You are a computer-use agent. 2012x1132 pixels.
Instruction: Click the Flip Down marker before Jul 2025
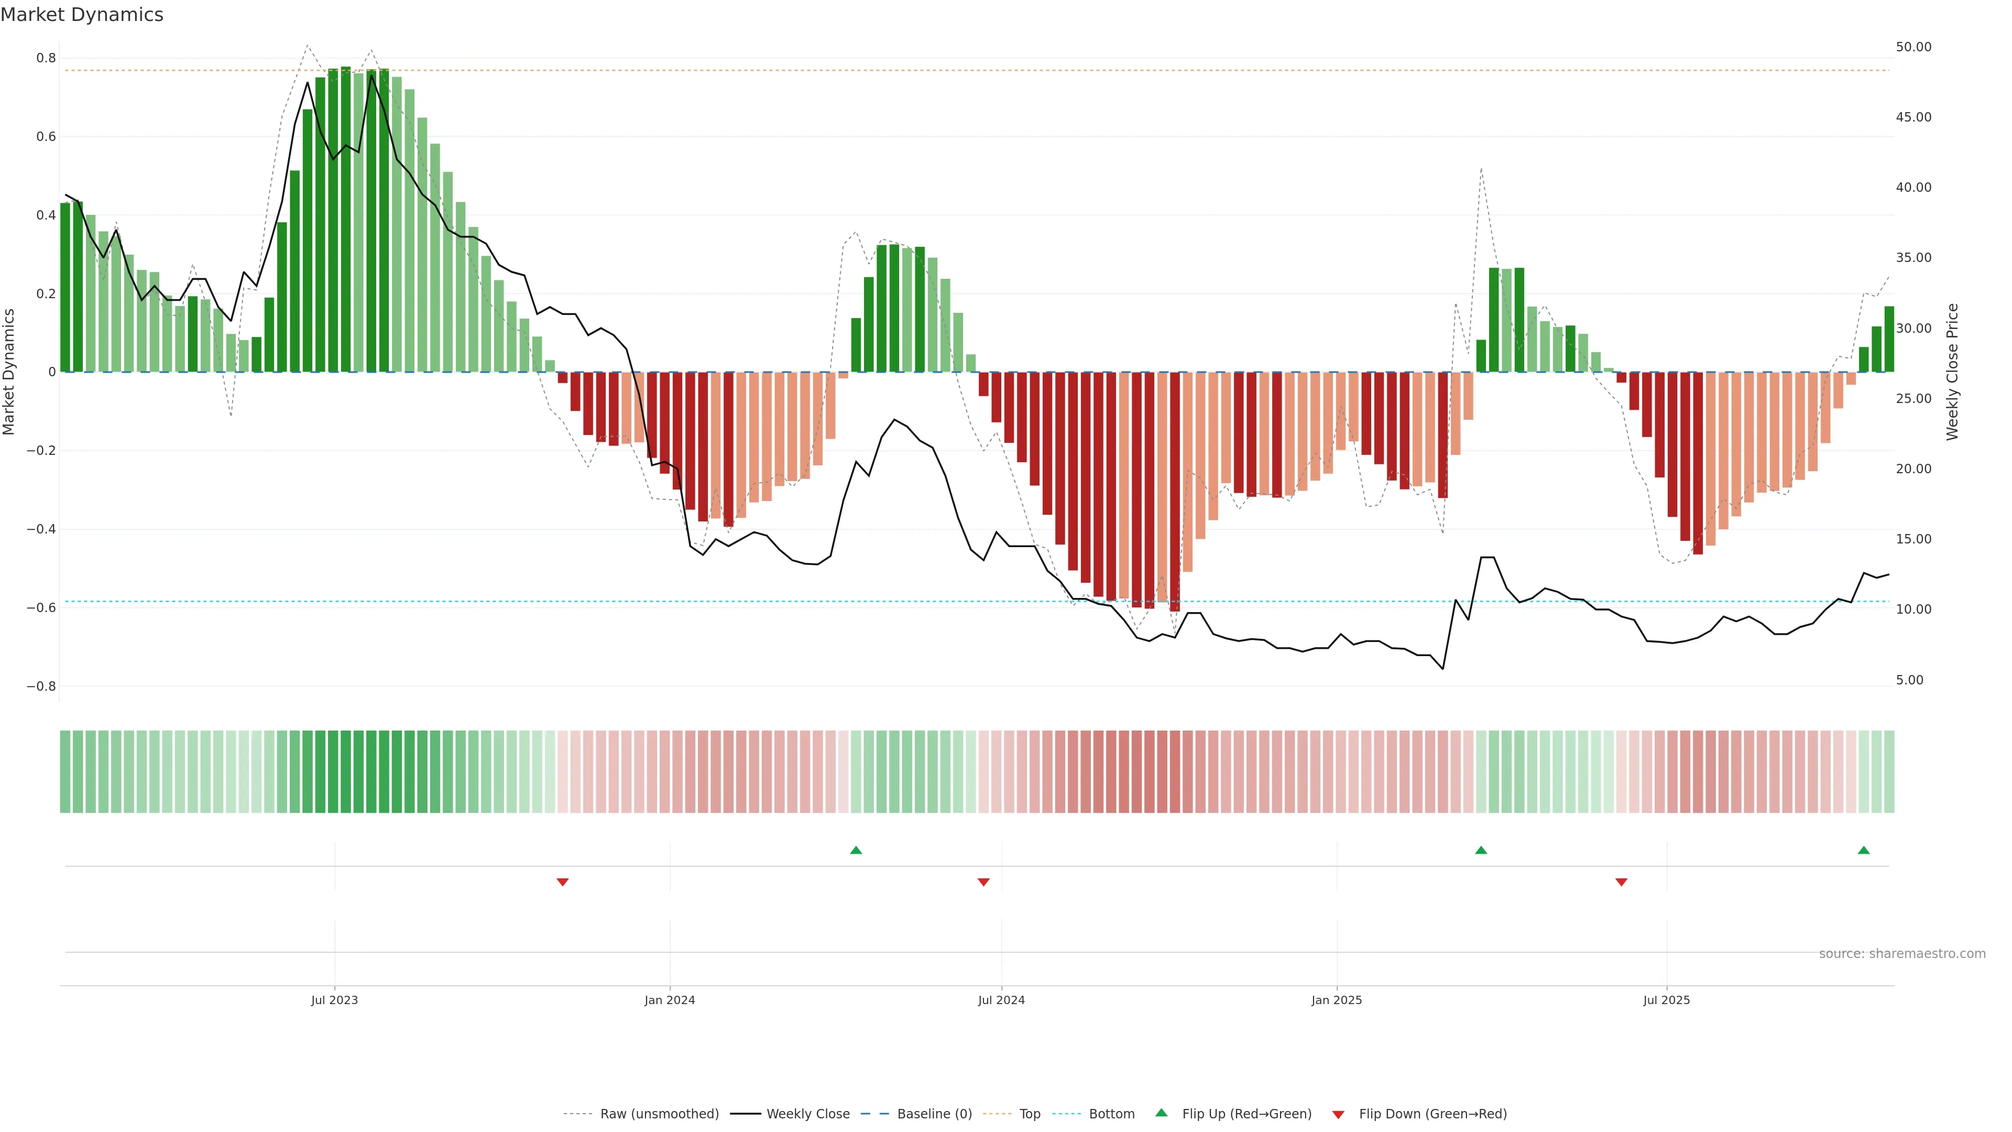(1621, 882)
